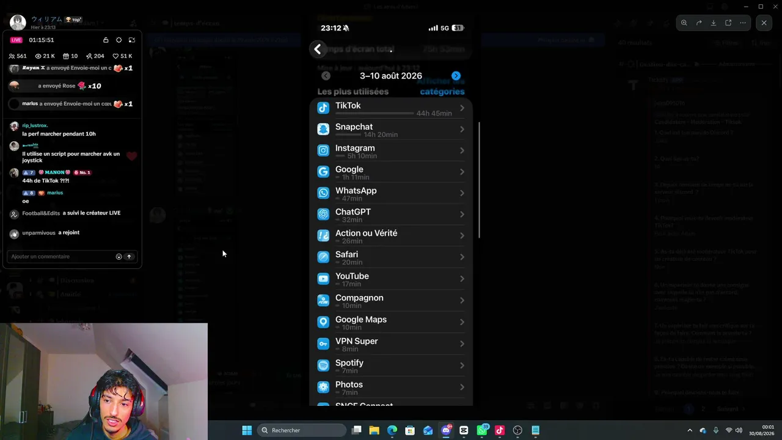
Task: Click the heart likes stat showing 51 K
Action: 122,56
